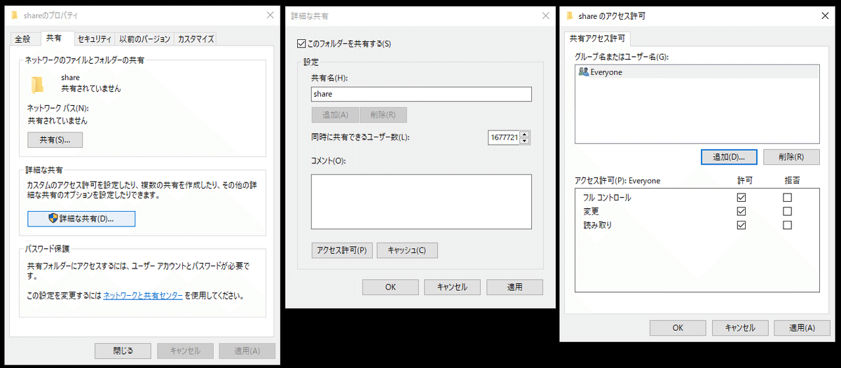
Task: Click キャンセル in access permission dialog
Action: coord(740,327)
